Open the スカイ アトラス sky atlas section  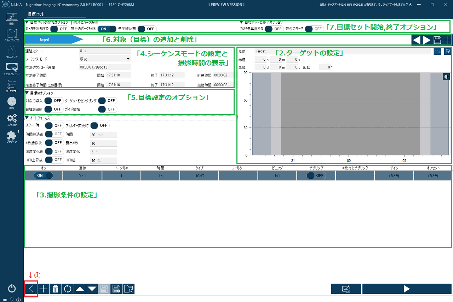point(12,36)
